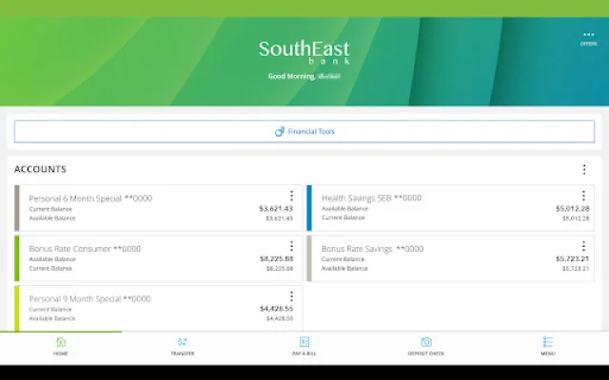Click the Financial Tools icon
Screen dimensions: 609x380
280,132
